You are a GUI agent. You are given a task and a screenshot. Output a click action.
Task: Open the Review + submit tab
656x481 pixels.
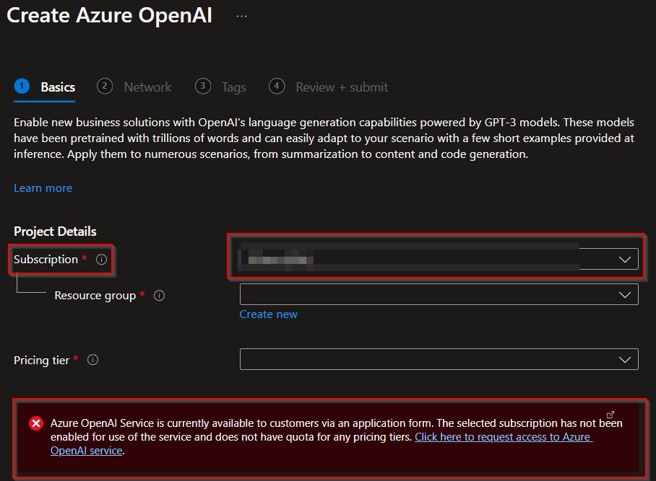342,87
